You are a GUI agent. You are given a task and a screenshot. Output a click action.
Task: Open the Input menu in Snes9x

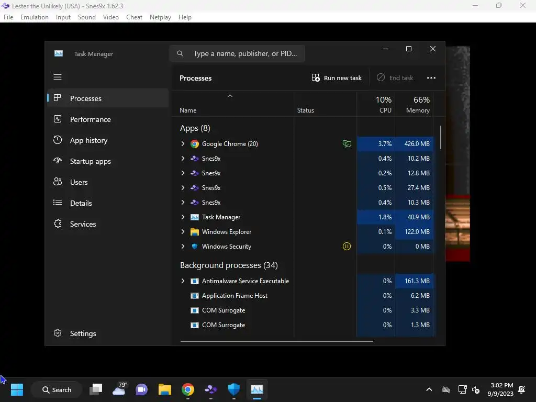63,17
